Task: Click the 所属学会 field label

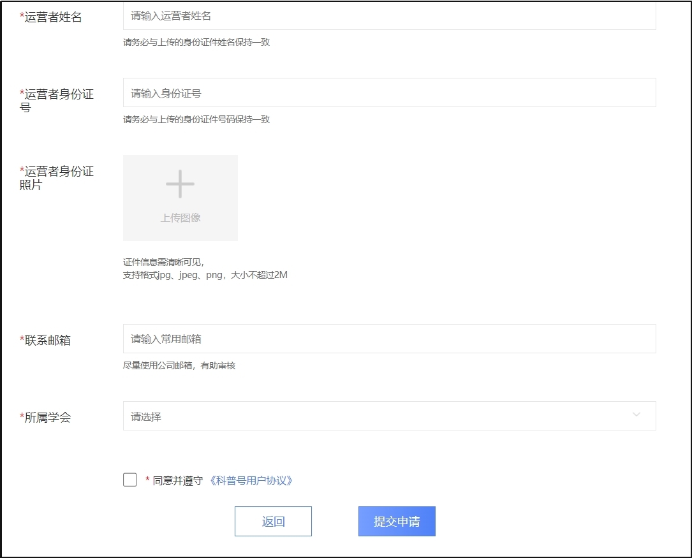Action: point(45,417)
